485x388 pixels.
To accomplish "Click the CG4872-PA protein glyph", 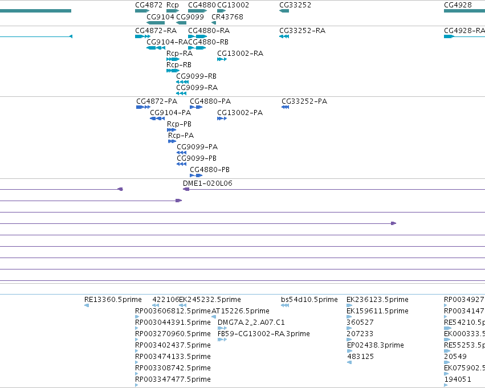I will [x=143, y=107].
